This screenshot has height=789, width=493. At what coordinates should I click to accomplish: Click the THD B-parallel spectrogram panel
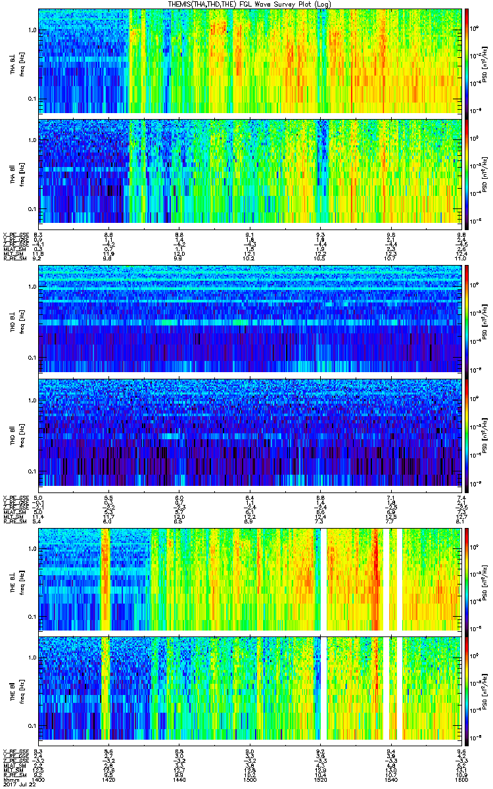coord(250,434)
